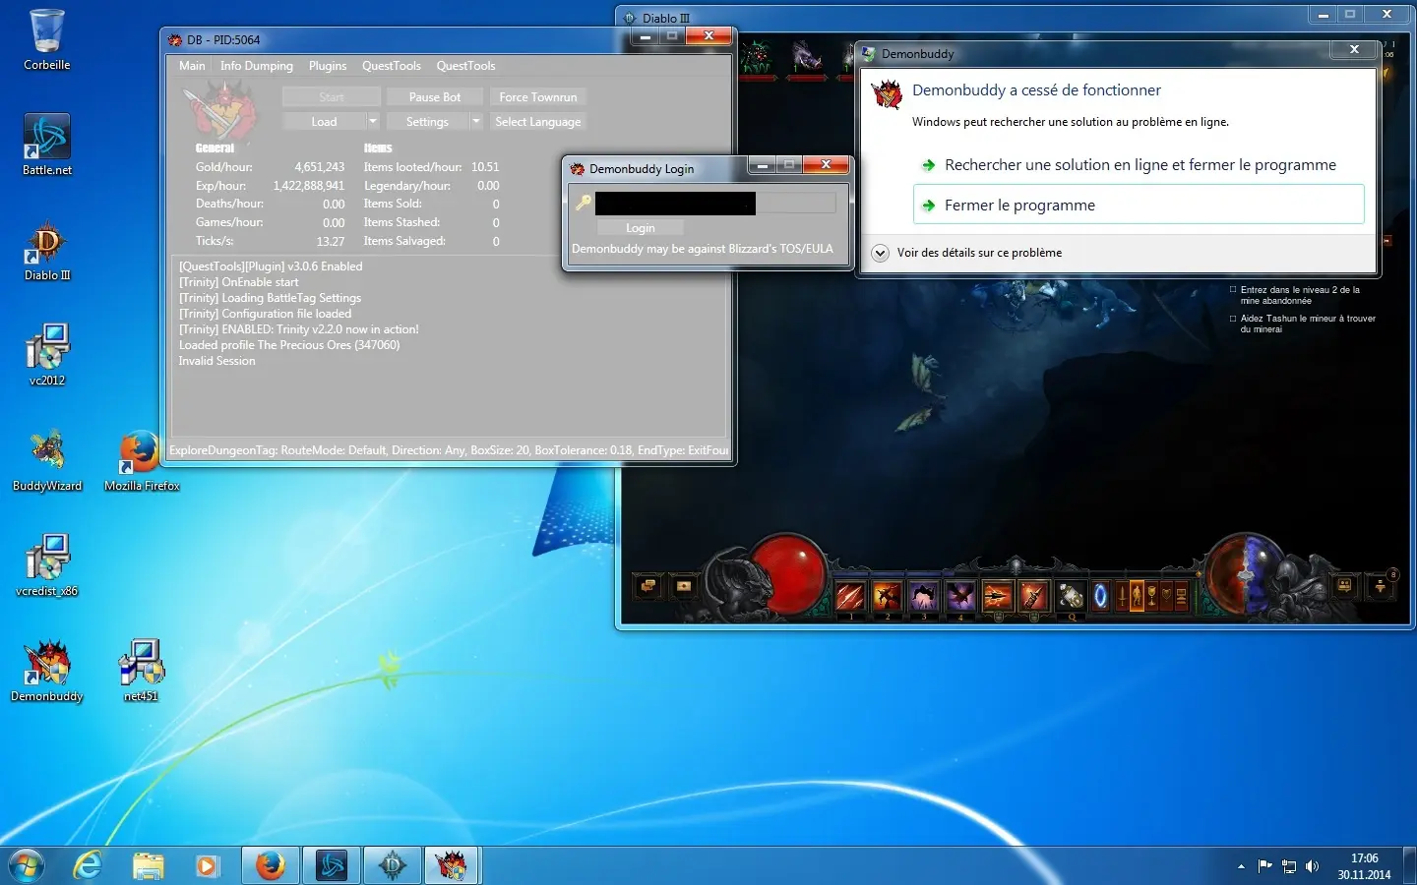
Task: Click the Load profile button
Action: (324, 122)
